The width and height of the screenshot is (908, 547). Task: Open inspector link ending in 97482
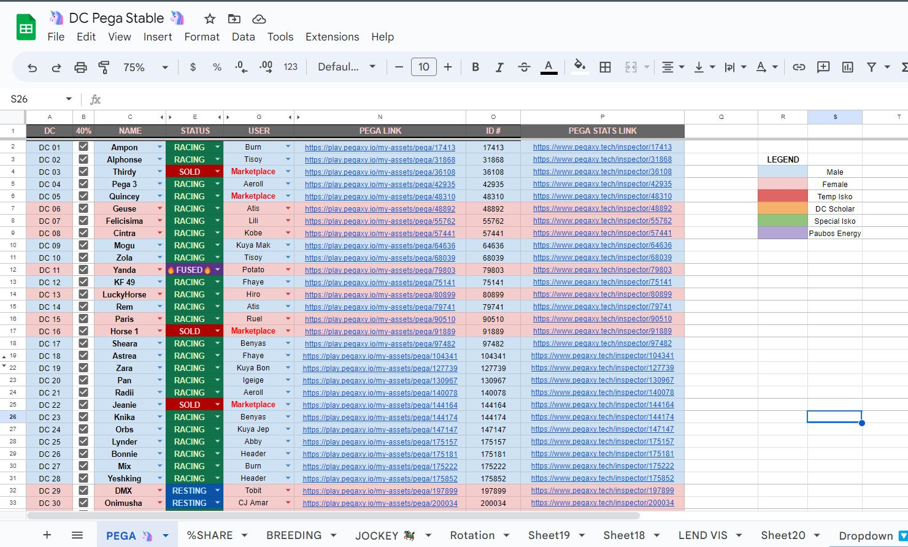point(602,343)
